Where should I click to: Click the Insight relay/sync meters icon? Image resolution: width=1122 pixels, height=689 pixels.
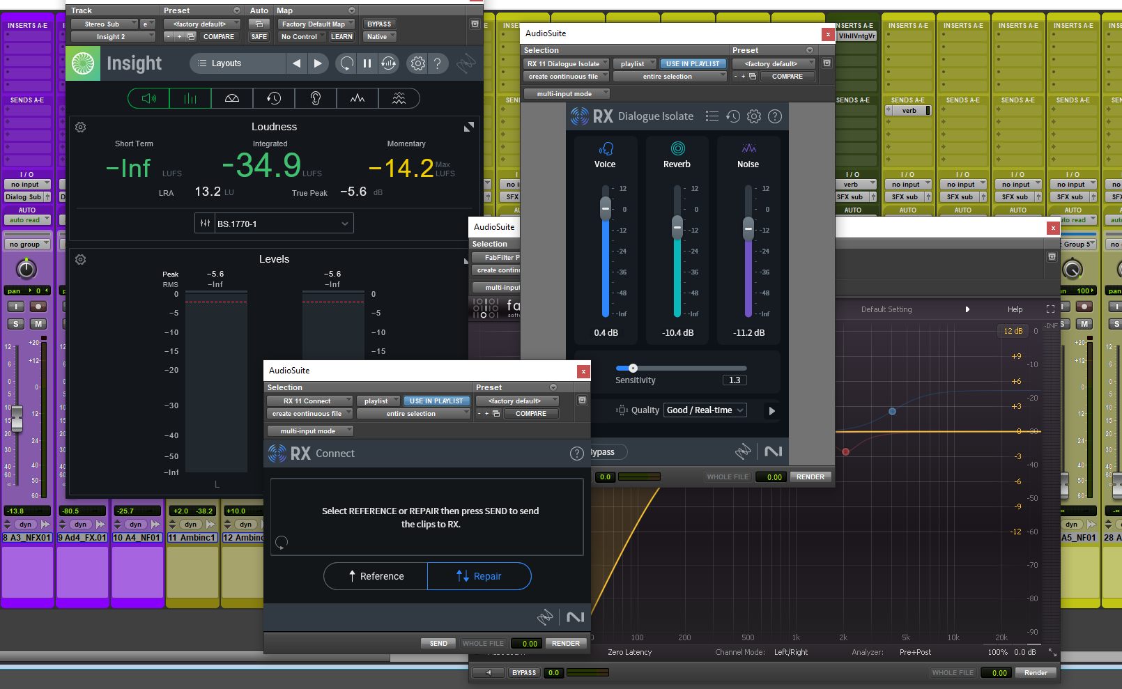coord(389,63)
